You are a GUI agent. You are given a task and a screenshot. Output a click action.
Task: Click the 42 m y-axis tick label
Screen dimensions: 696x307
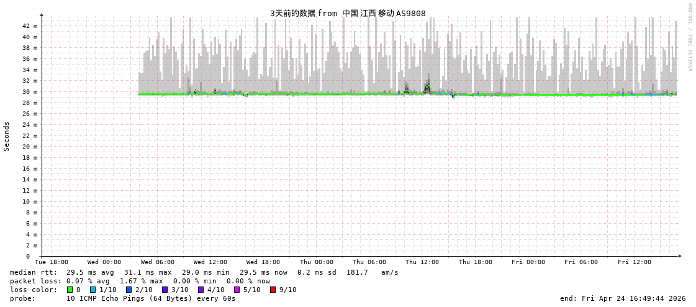click(30, 26)
